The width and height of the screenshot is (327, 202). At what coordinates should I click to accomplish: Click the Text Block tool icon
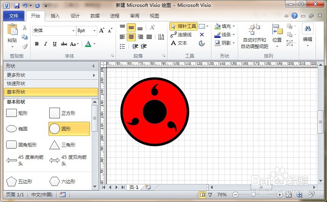tap(202, 43)
